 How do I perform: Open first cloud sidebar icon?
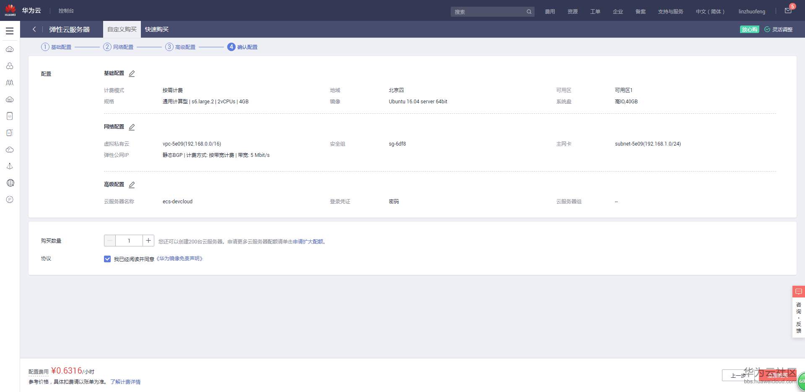point(10,49)
